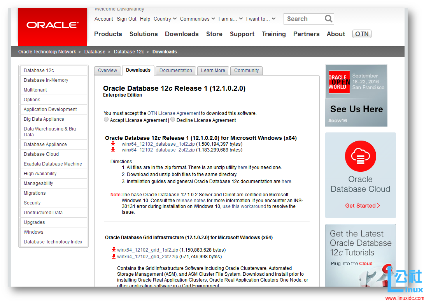The width and height of the screenshot is (424, 303).
Task: Select Security in the left sidebar
Action: [x=32, y=203]
